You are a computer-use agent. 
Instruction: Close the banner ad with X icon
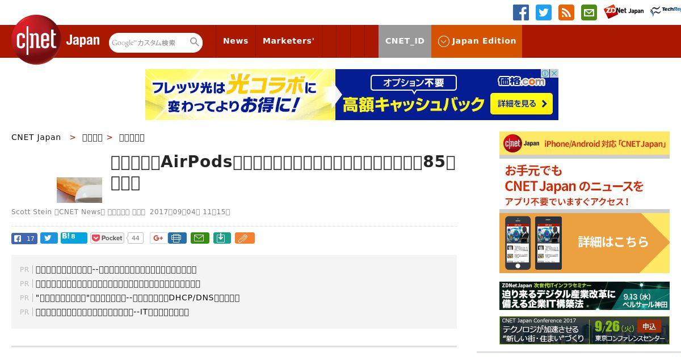554,74
